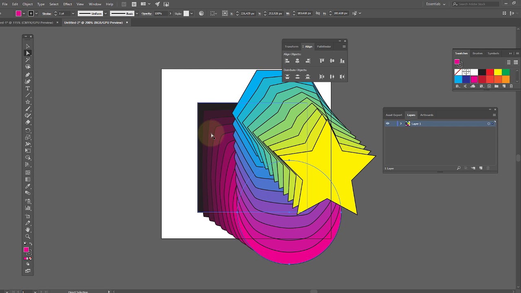
Task: Expand the opacity slider arrow
Action: (171, 13)
